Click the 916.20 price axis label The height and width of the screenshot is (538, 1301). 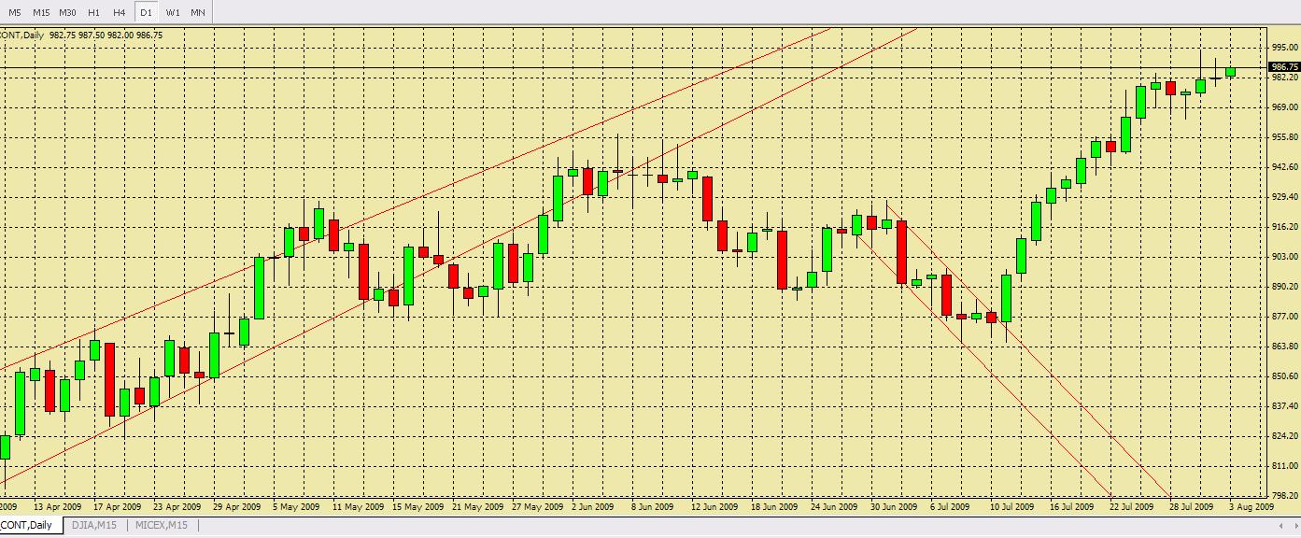coord(1284,227)
